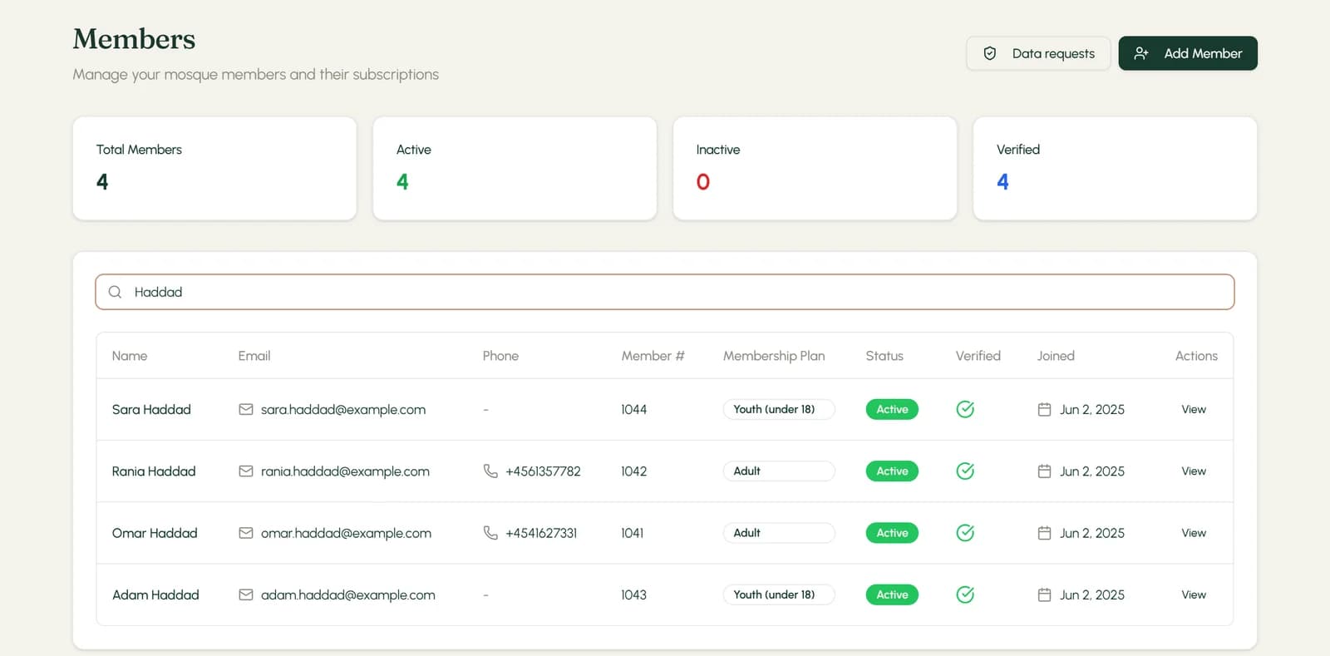Click Rania Haddad's Adult plan badge
The width and height of the screenshot is (1330, 656).
[x=779, y=471]
